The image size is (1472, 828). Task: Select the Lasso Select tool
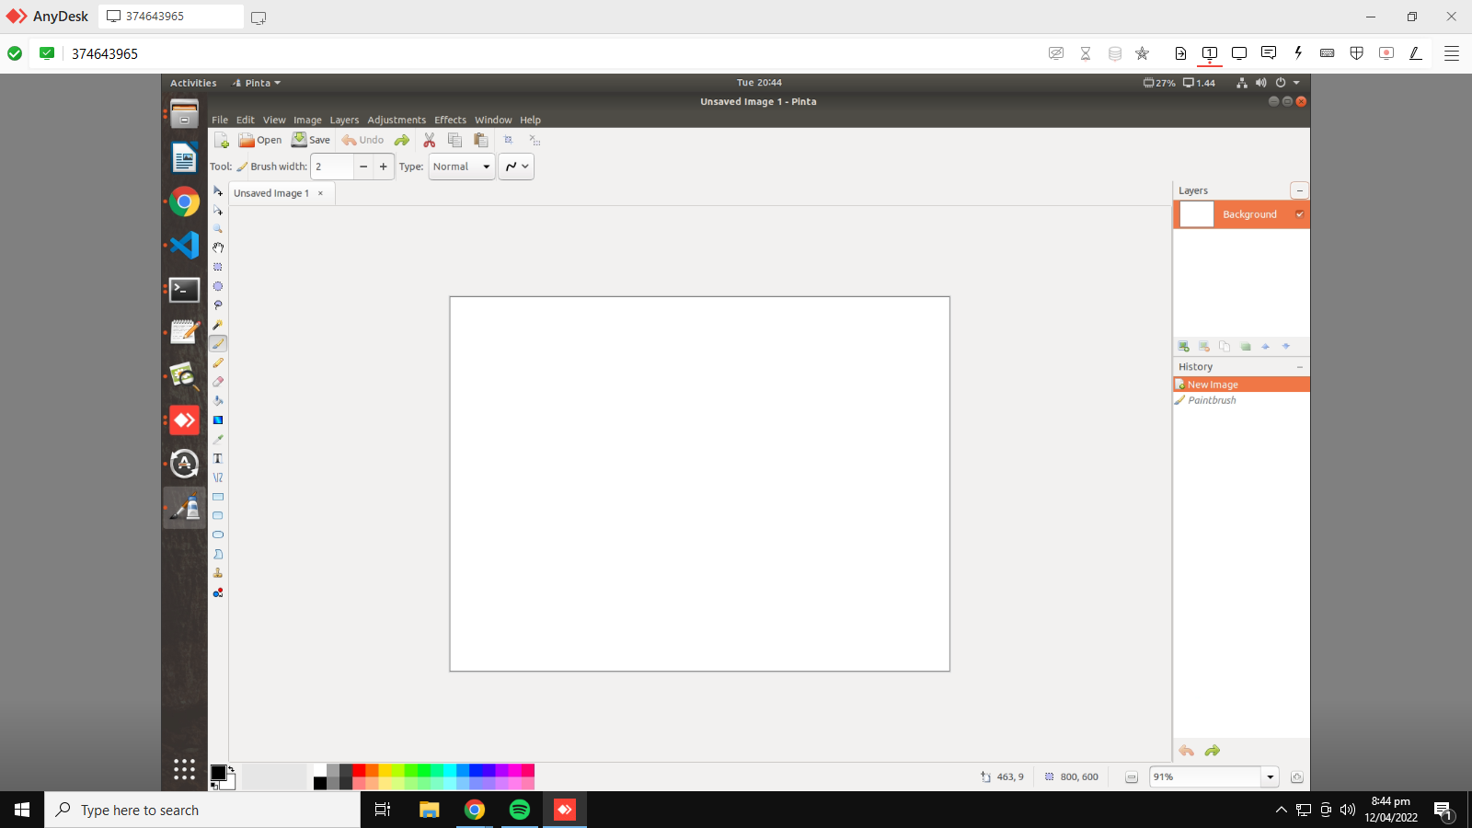[x=218, y=305]
